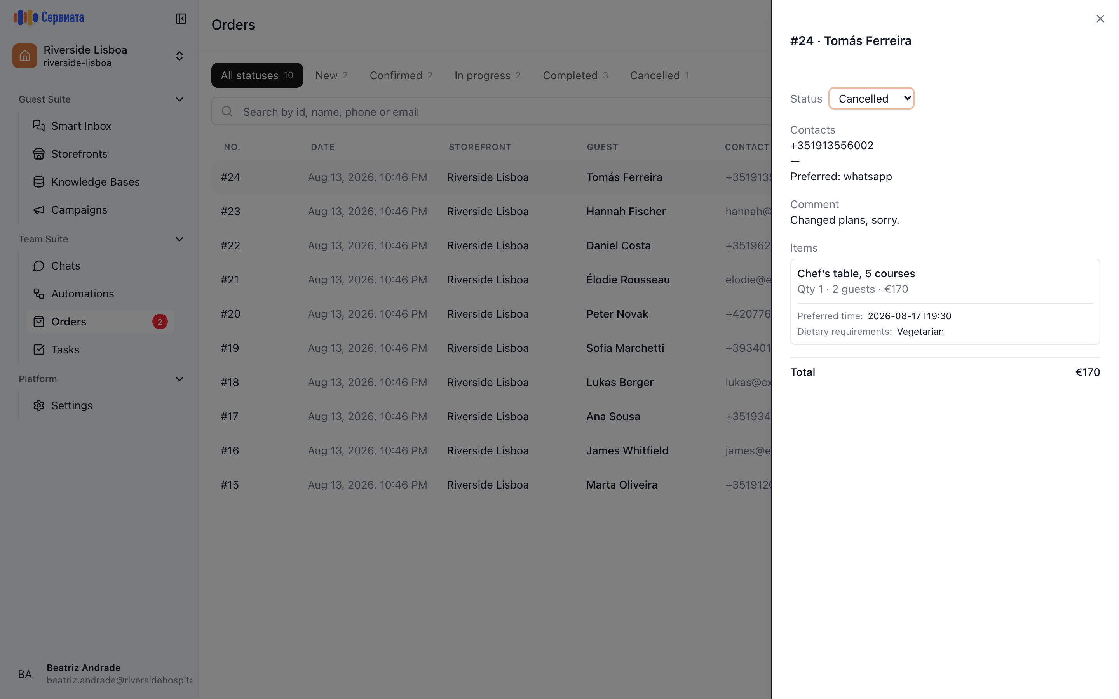Show Cancelled orders tab
Viewport: 1119px width, 699px height.
point(659,75)
